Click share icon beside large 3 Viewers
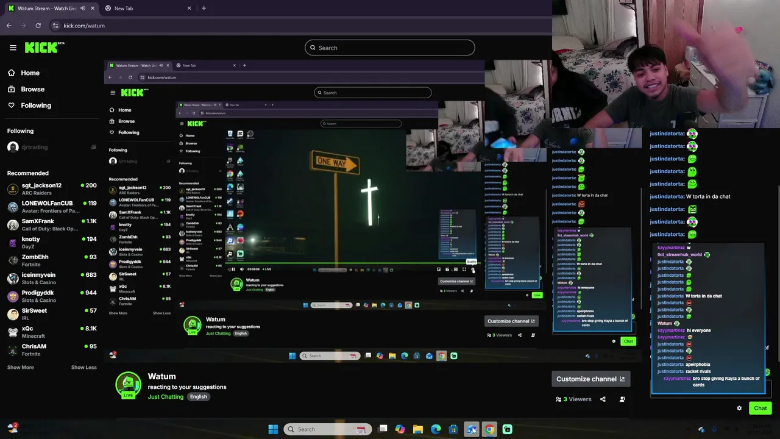This screenshot has height=439, width=780. (x=603, y=399)
